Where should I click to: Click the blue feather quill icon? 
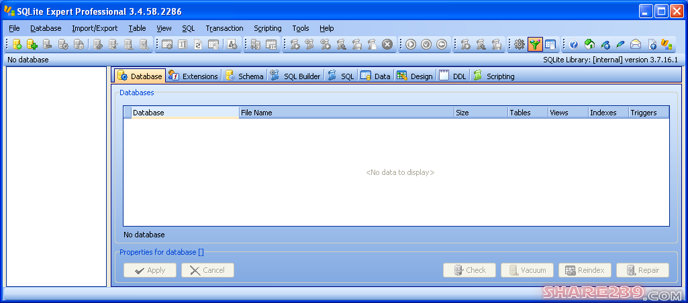pyautogui.click(x=620, y=44)
